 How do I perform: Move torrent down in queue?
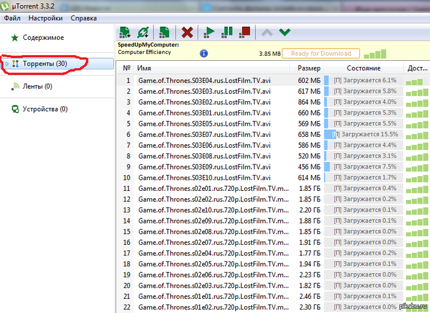[x=284, y=32]
